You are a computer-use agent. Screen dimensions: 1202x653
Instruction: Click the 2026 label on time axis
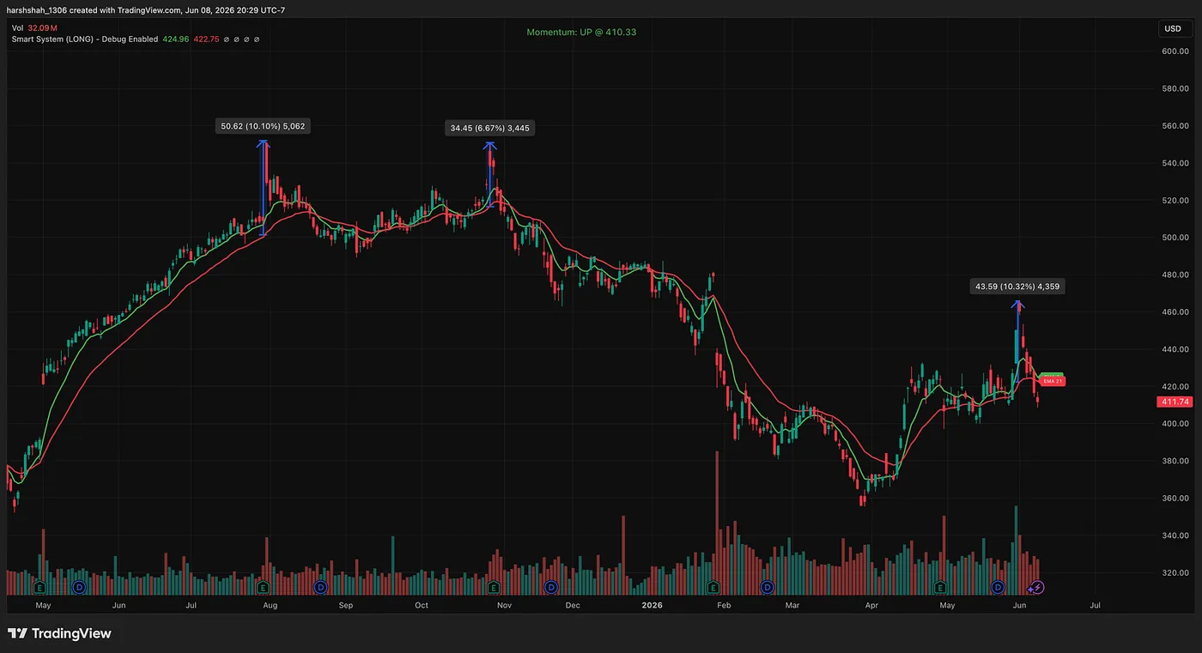653,605
